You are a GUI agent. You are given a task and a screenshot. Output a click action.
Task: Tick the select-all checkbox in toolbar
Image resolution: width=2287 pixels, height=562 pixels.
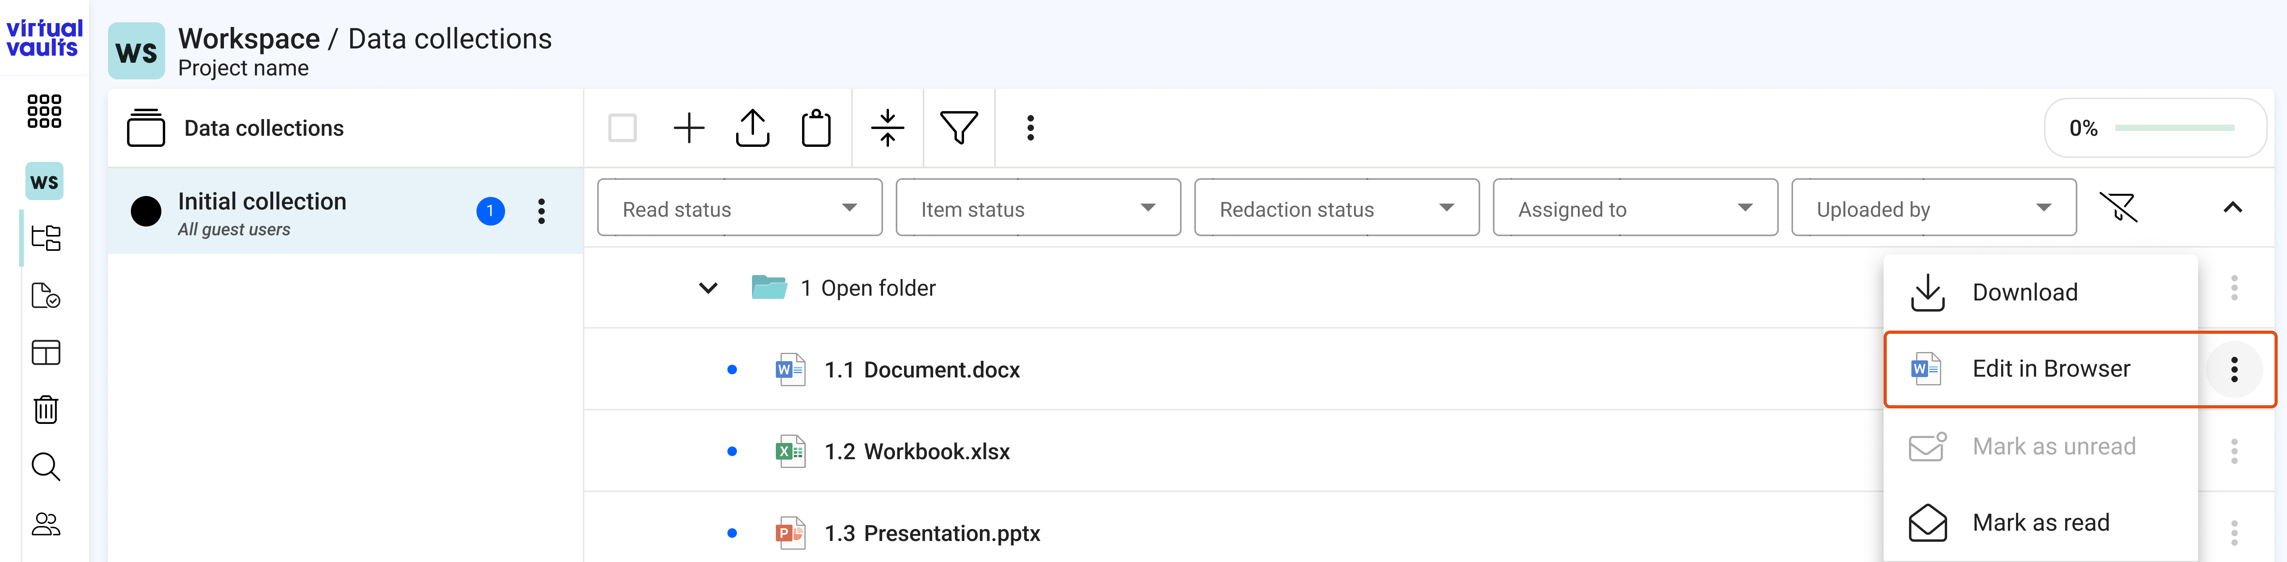622,128
